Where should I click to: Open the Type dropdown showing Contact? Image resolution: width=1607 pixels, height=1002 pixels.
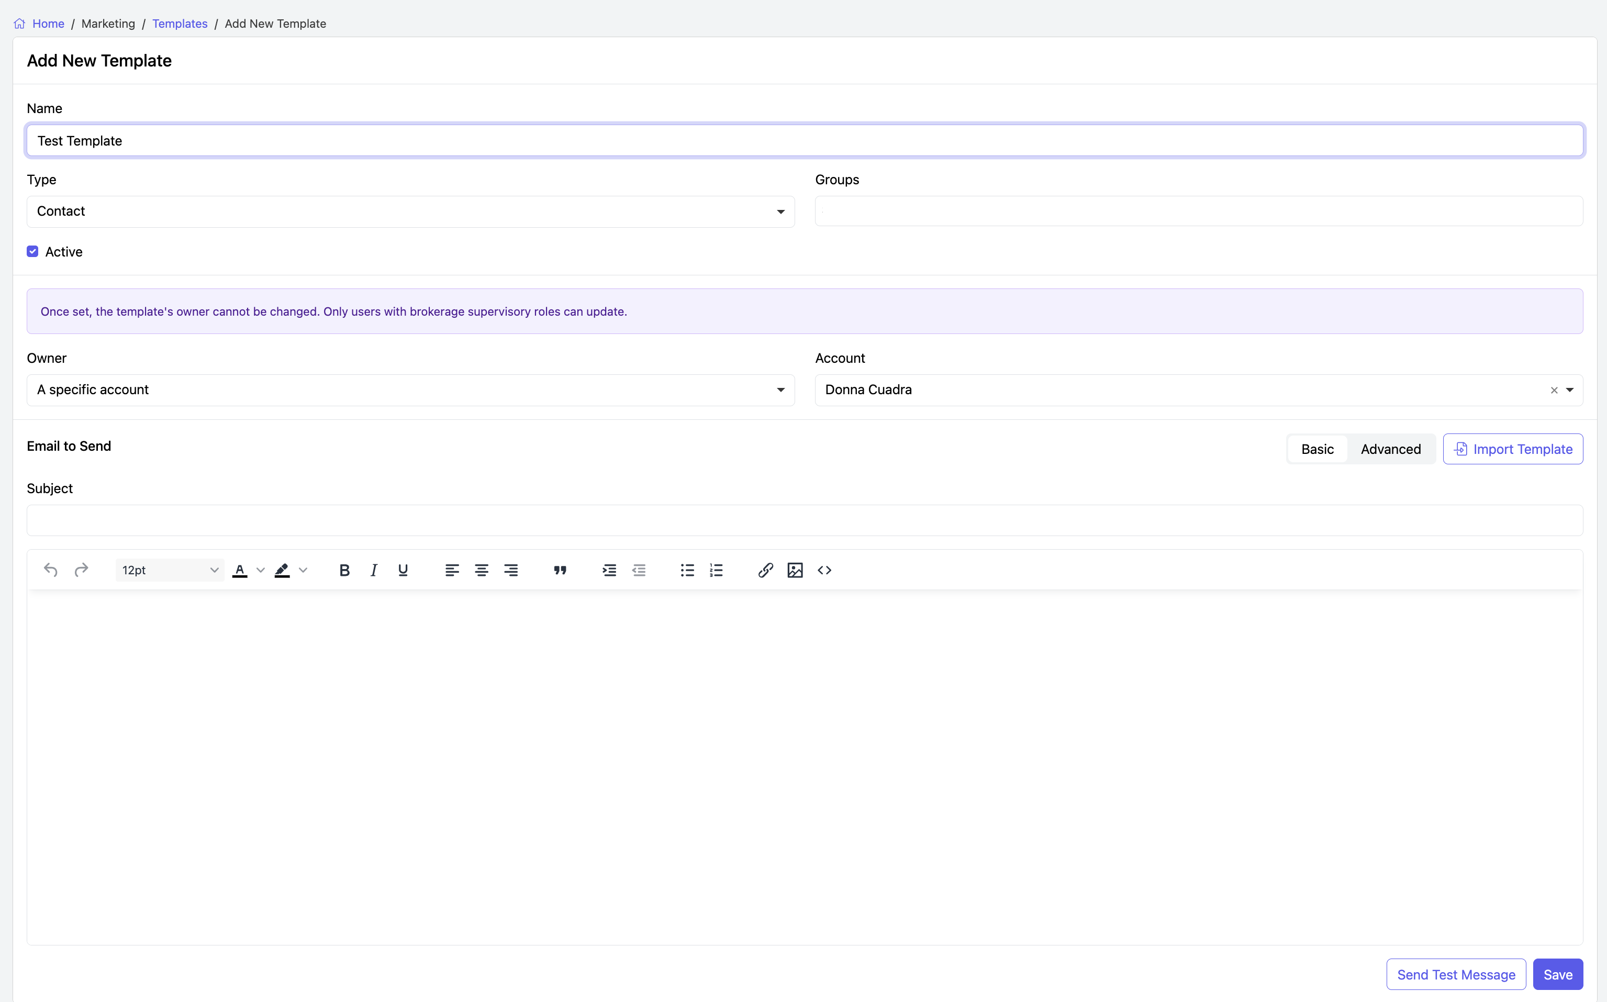(410, 211)
